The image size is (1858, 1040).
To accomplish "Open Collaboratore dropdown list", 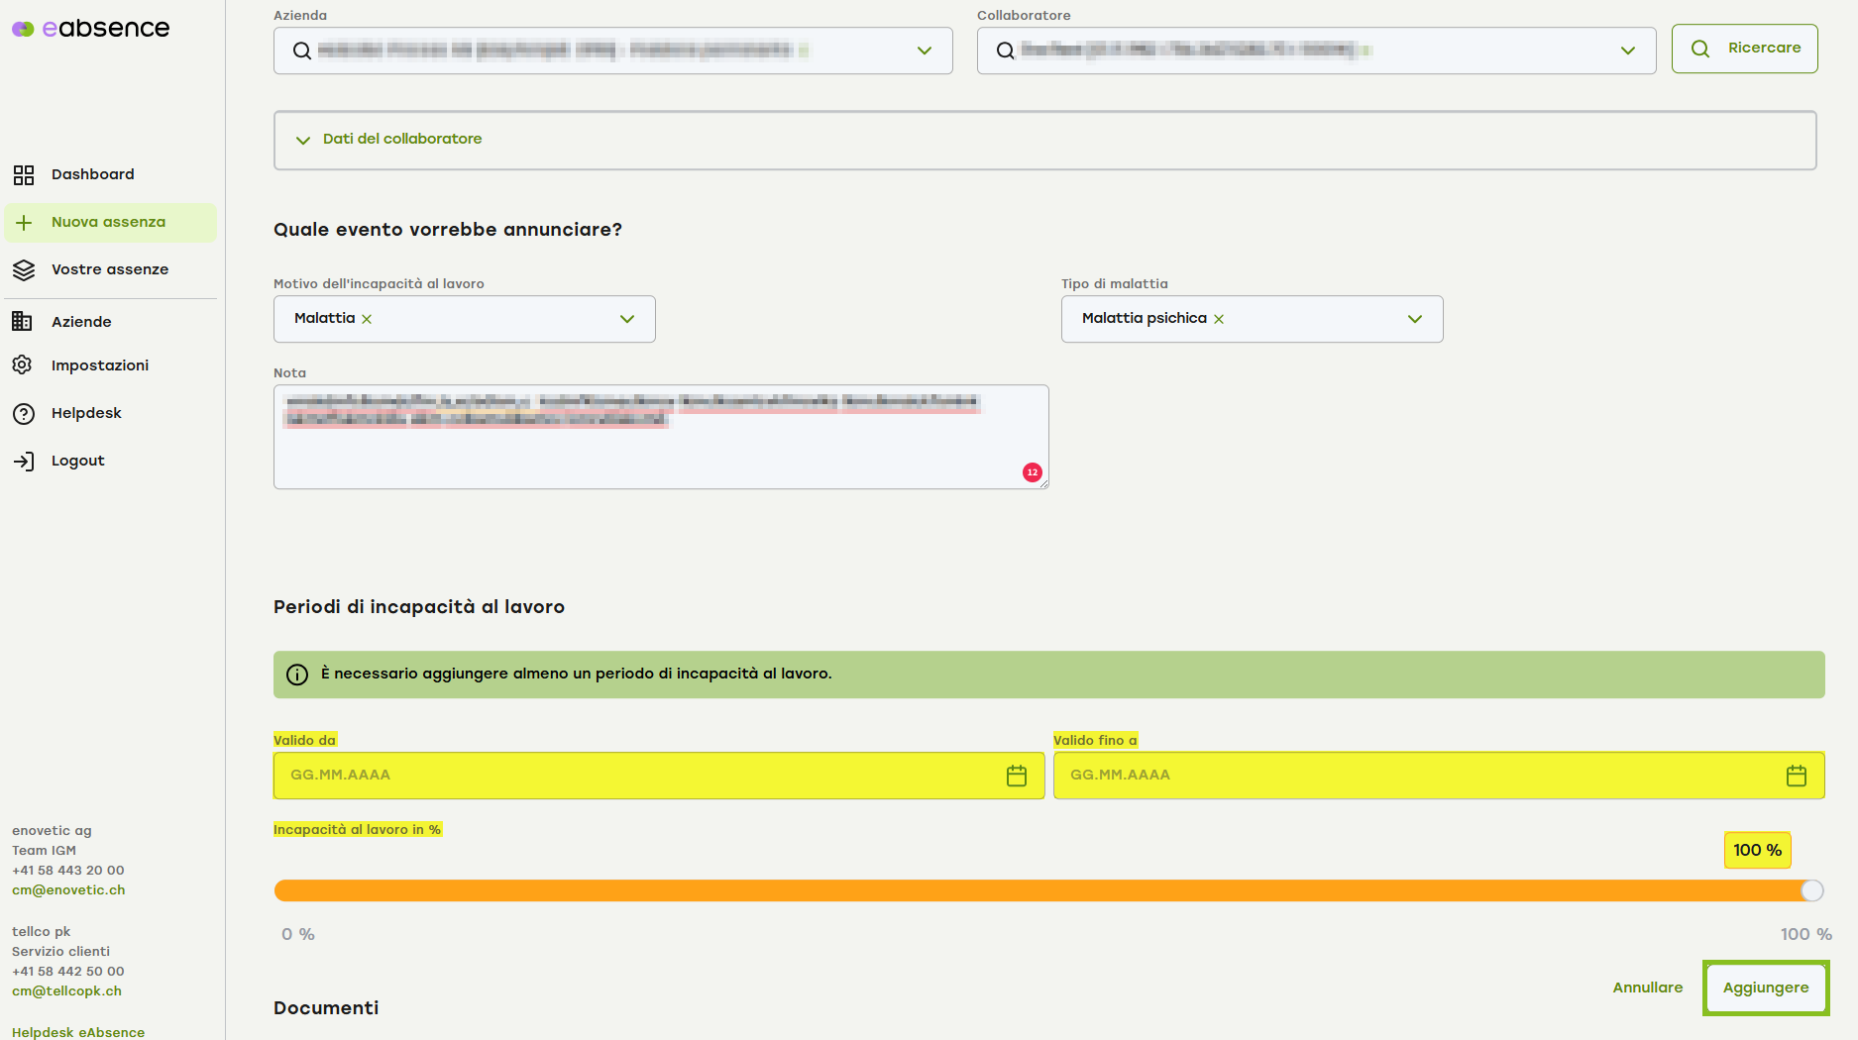I will 1627,51.
